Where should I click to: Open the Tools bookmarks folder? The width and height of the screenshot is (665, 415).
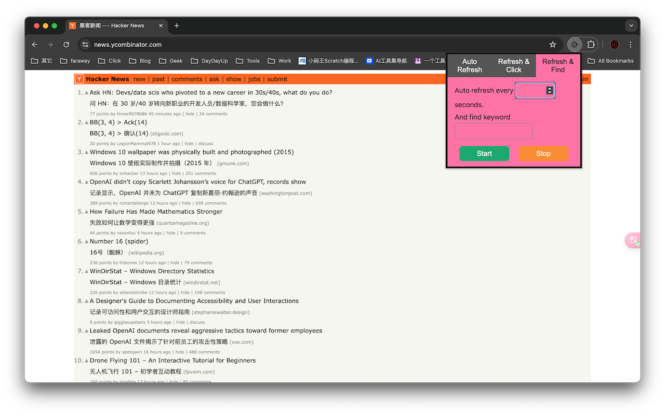click(248, 61)
